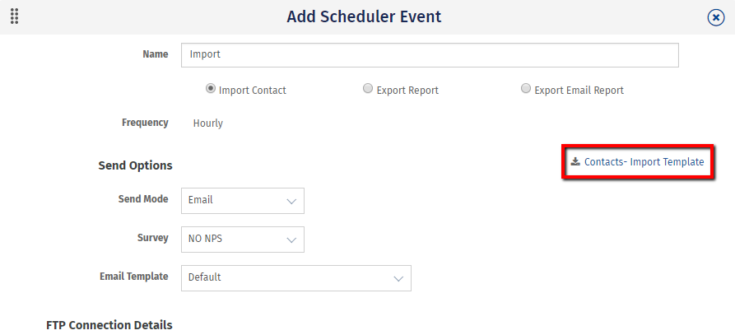Click the Send Mode chevron arrow
Image resolution: width=735 pixels, height=335 pixels.
coord(291,200)
